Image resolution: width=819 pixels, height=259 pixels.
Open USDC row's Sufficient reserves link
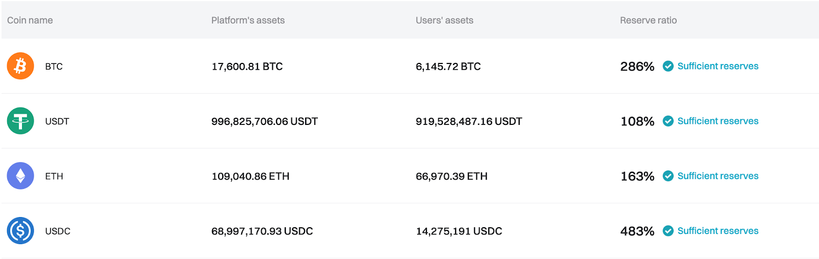click(x=718, y=231)
